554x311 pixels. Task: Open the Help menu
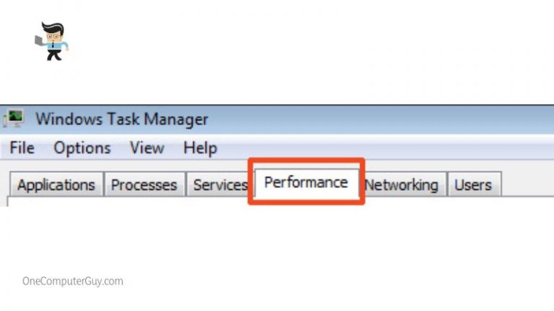tap(200, 148)
